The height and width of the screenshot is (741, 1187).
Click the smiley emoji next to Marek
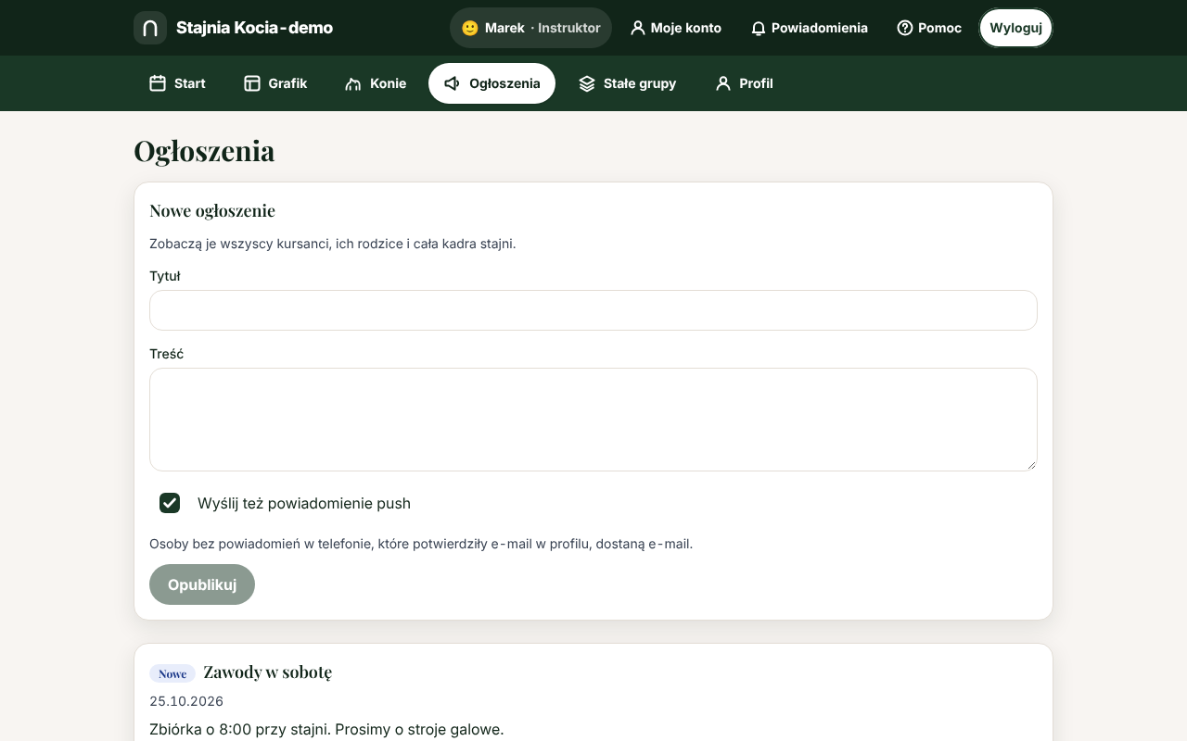470,28
